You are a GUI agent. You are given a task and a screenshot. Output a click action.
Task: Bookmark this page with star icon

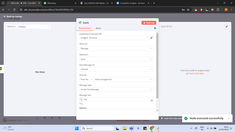[x=188, y=10]
